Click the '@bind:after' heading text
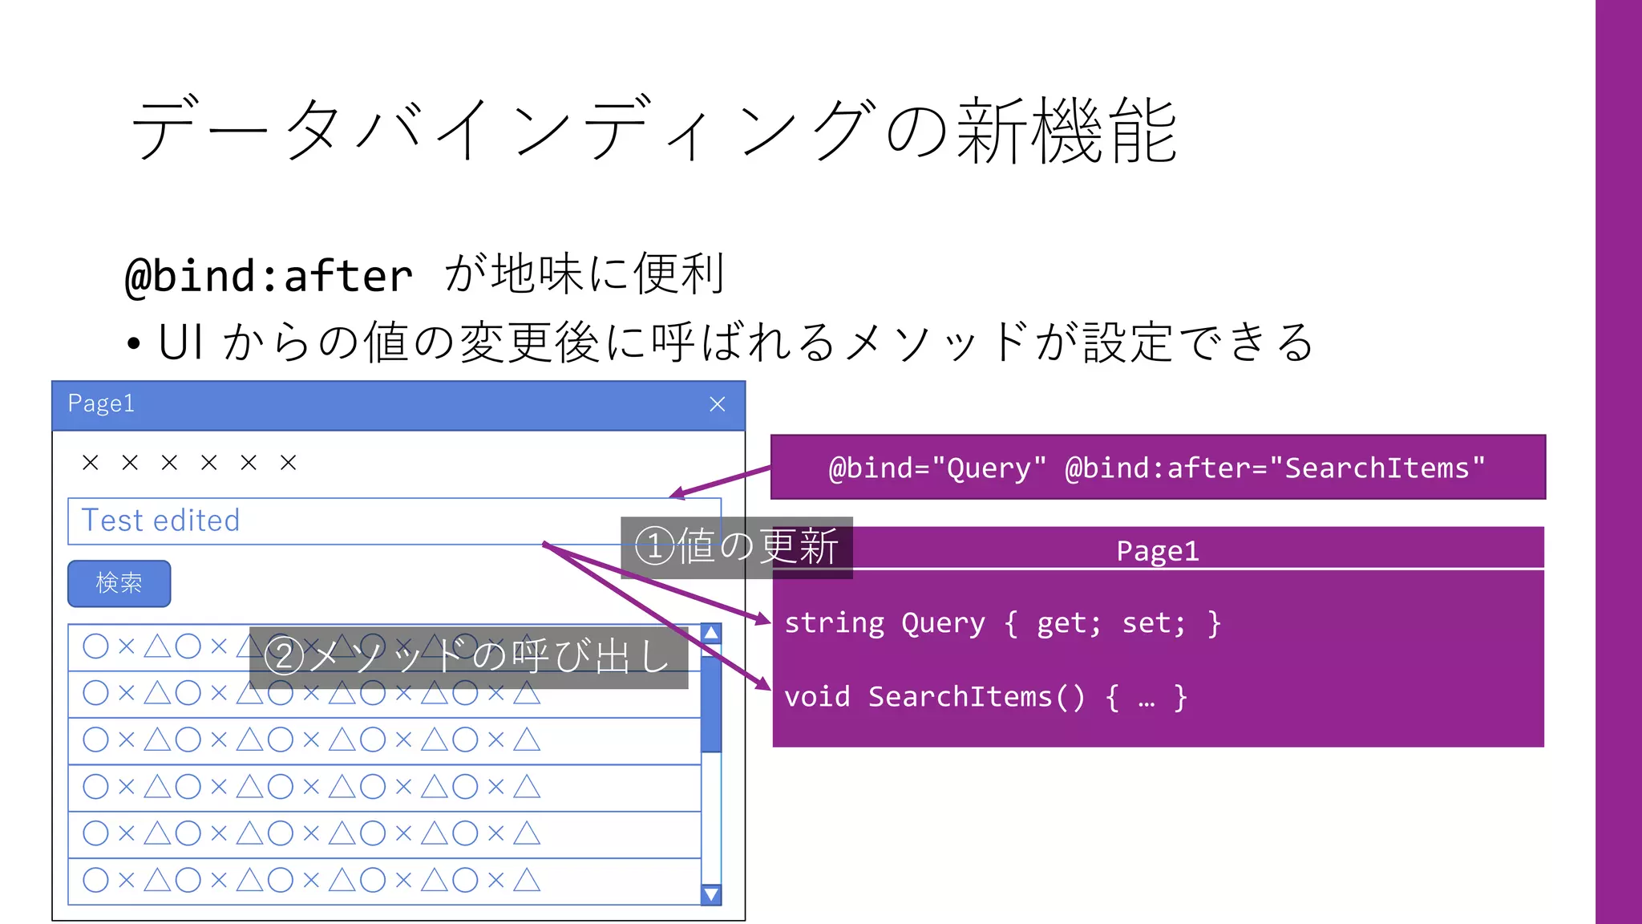Viewport: 1642px width, 924px height. coord(269,276)
